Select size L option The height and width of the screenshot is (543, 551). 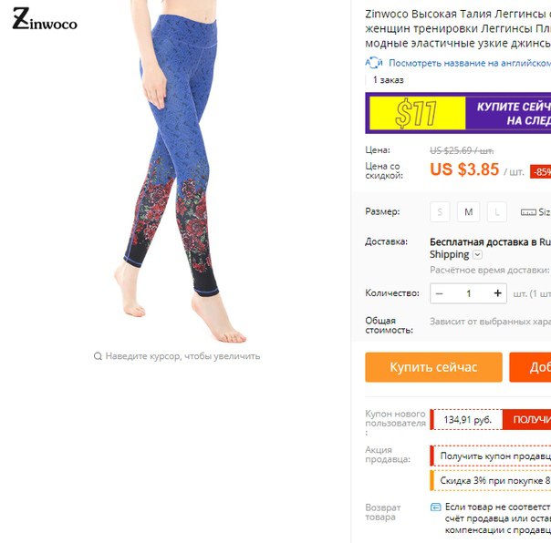497,212
